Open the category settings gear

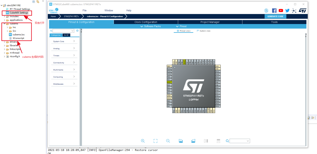point(77,31)
